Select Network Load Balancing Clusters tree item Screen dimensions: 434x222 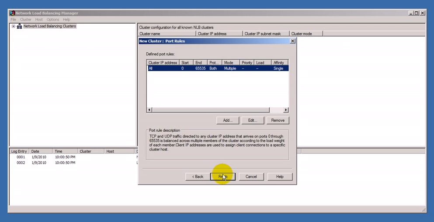point(49,26)
